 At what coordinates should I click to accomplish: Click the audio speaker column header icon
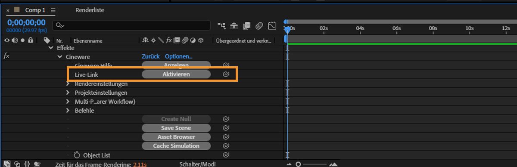(15, 40)
